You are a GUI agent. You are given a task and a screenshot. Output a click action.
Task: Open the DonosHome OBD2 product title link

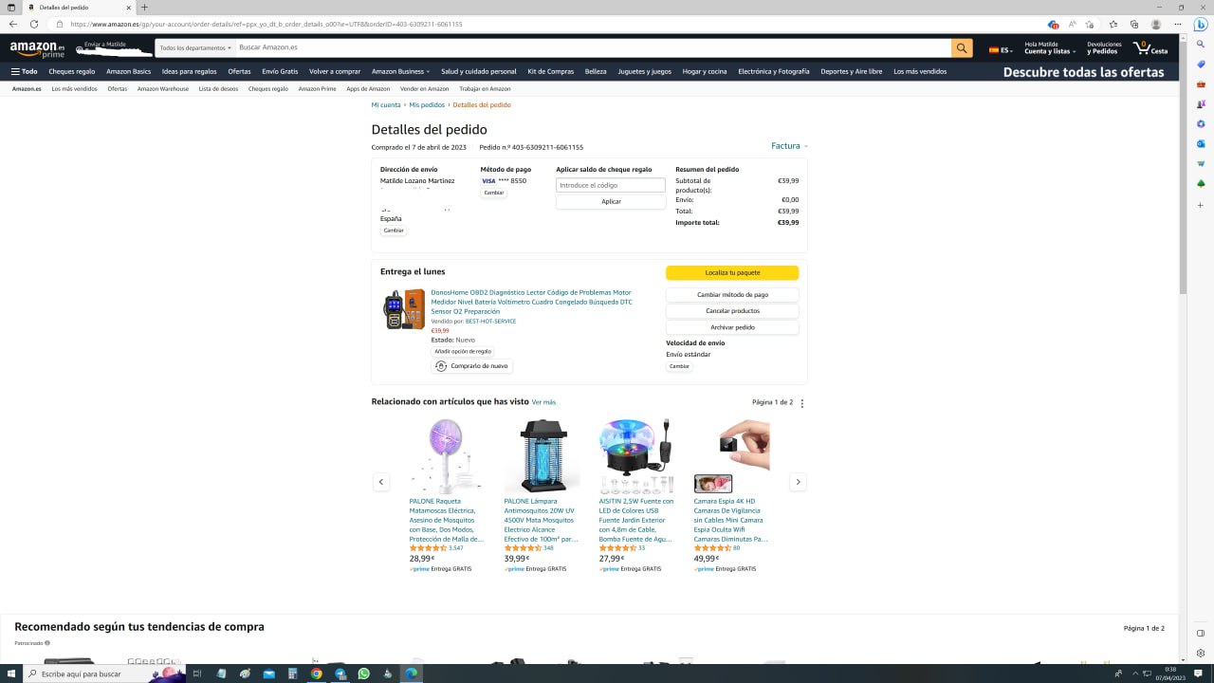coord(531,302)
